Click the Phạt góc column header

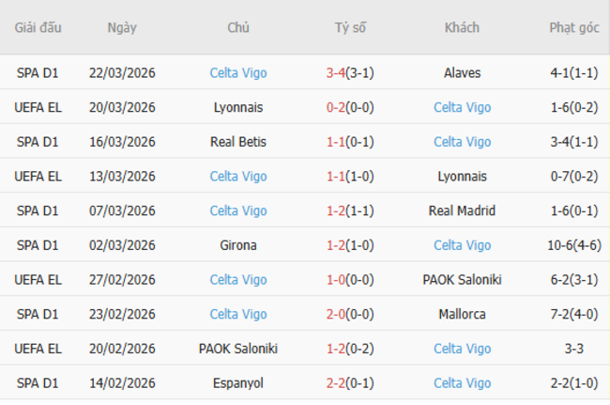pos(575,28)
